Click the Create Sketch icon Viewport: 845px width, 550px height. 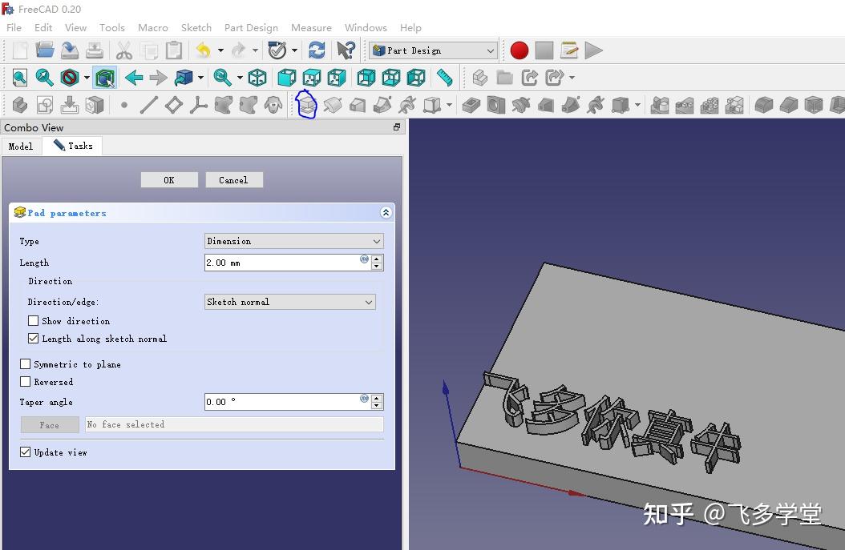tap(45, 105)
